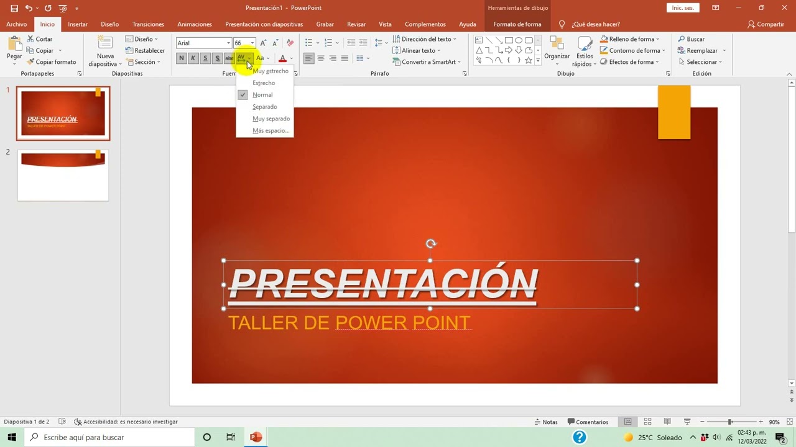Toggle Normal view in status bar
Image resolution: width=796 pixels, height=447 pixels.
coord(628,422)
